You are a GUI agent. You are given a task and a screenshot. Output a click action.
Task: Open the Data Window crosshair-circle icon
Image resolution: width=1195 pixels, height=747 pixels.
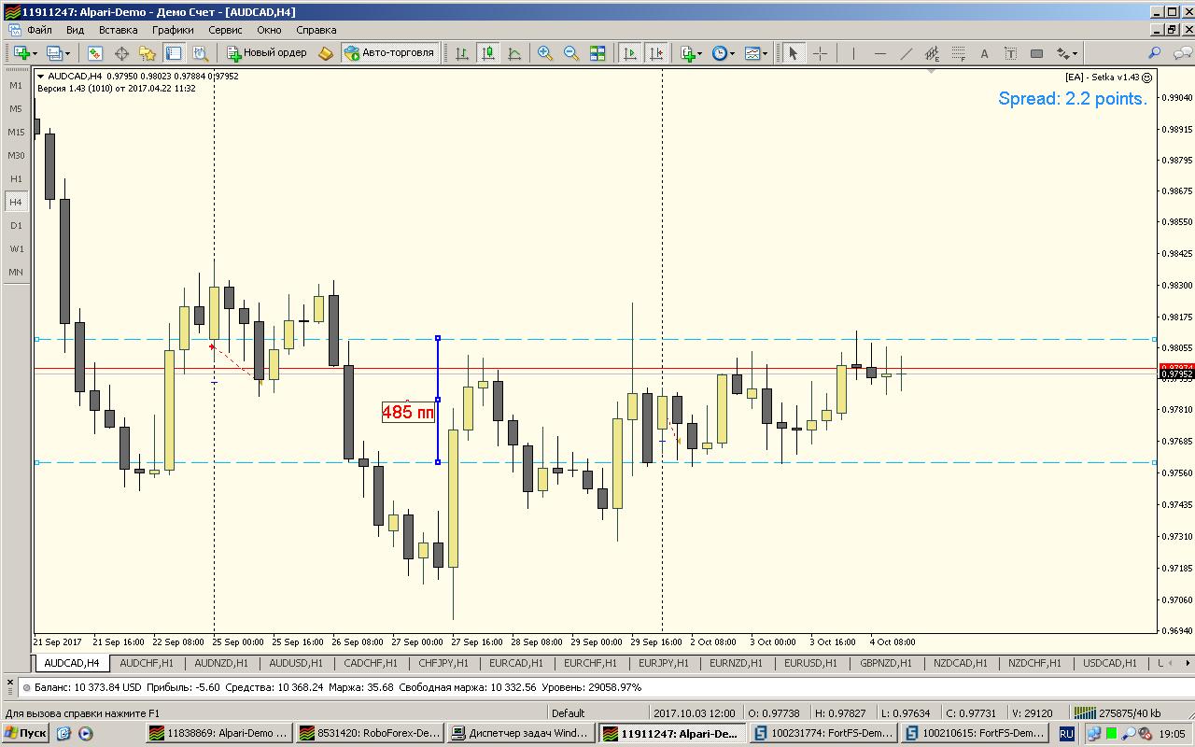tap(121, 53)
